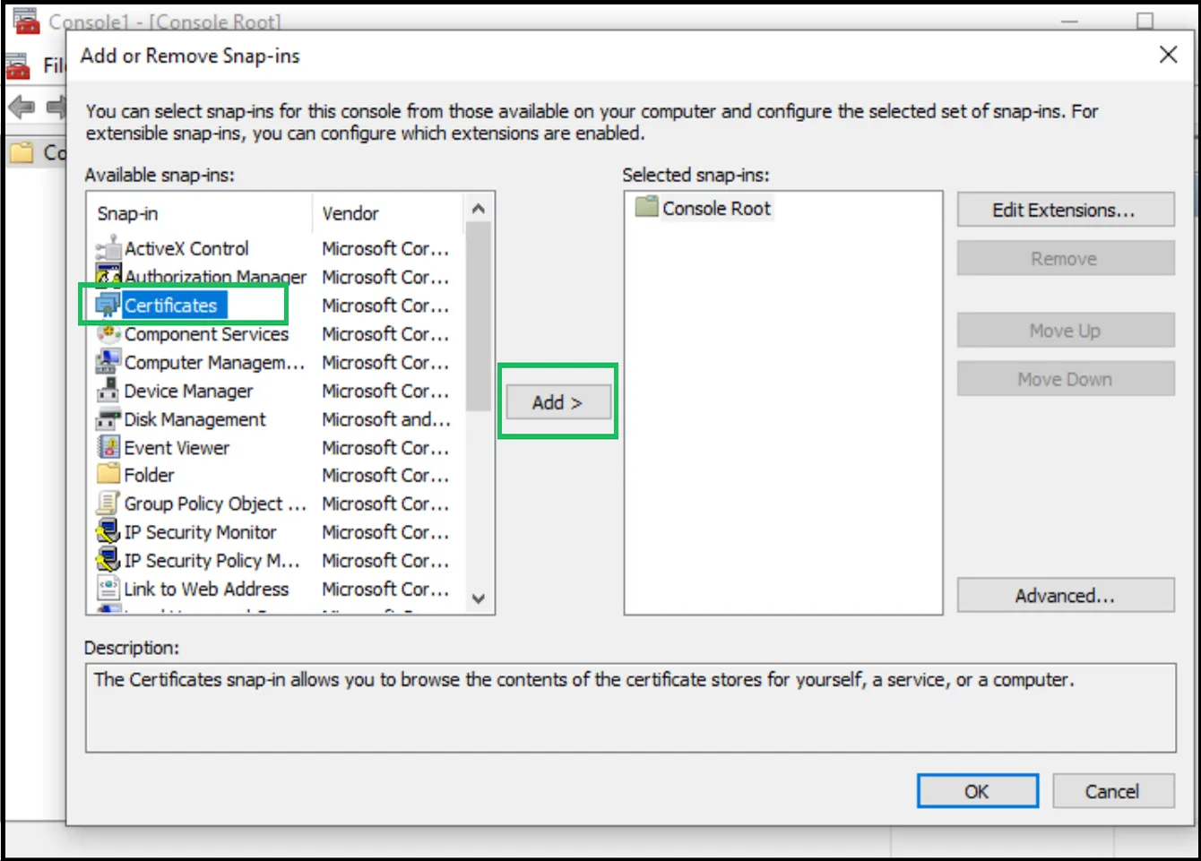Viewport: 1201px width, 861px height.
Task: Select the Folder snap-in entry
Action: pyautogui.click(x=149, y=475)
